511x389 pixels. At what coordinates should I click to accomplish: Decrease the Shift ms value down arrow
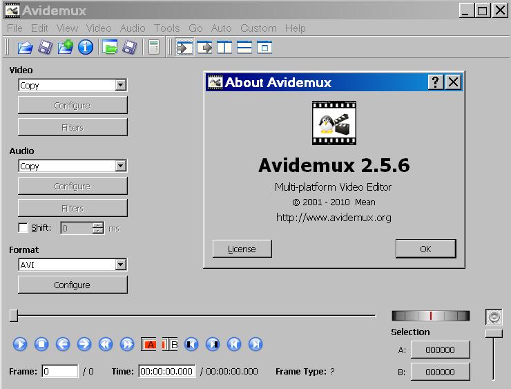click(x=97, y=231)
